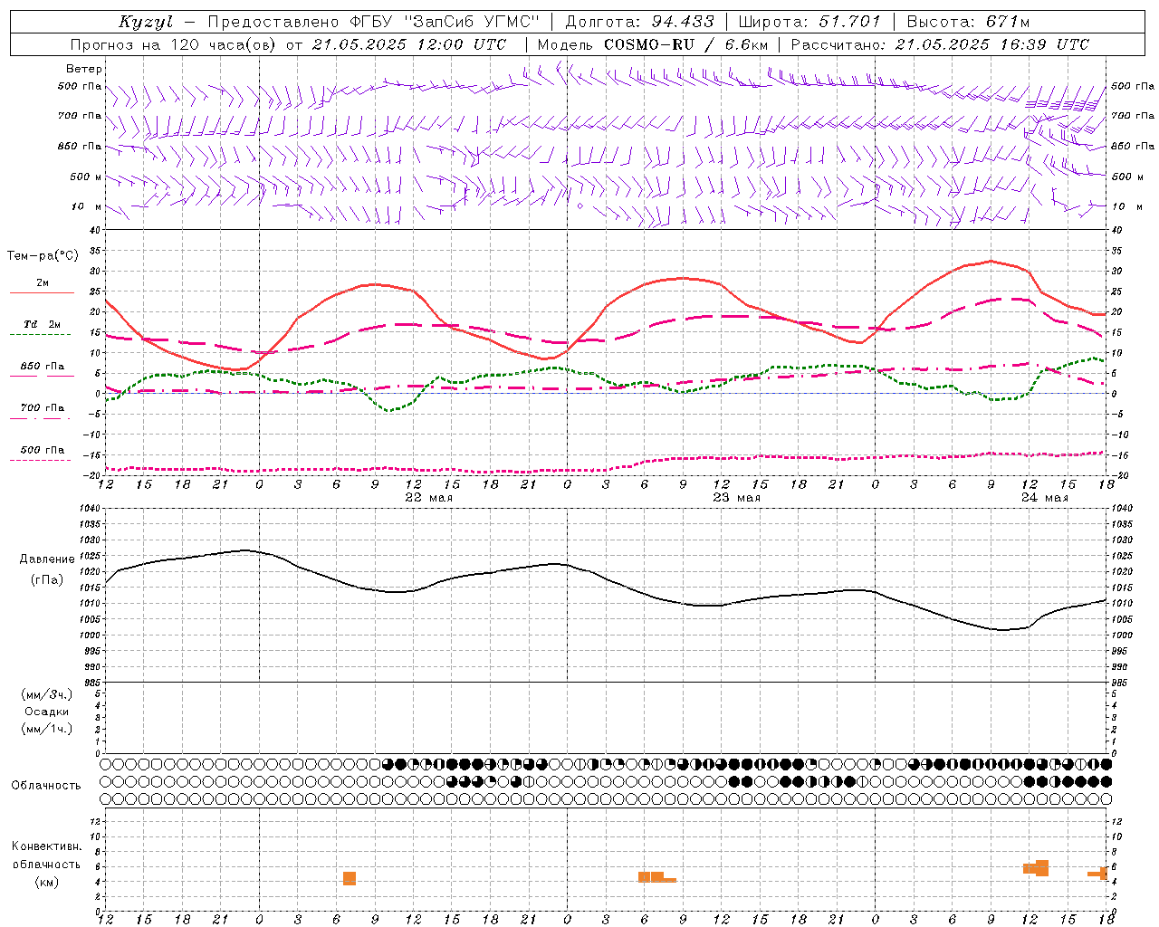Click the temperature legend entry "700 гПа"

point(43,407)
